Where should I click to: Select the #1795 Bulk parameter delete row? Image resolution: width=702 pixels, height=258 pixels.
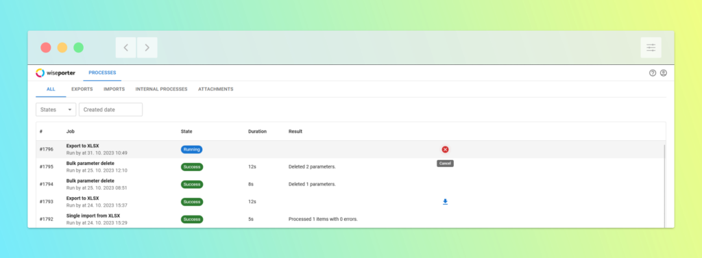click(350, 167)
